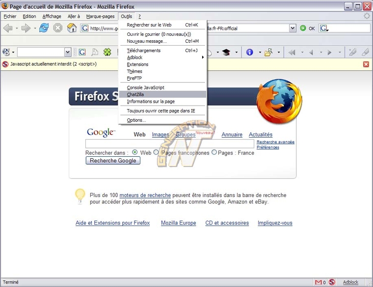This screenshot has height=287, width=373.
Task: Go forward with the Forward arrow
Action: (26, 28)
